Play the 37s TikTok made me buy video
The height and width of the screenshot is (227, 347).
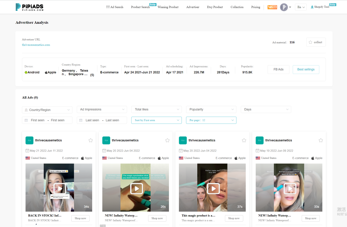(x=213, y=189)
